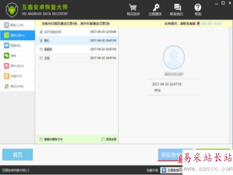This screenshot has width=233, height=175.
Task: Check the 2017-04-10 10:47:50 call record
Action: click(41, 49)
